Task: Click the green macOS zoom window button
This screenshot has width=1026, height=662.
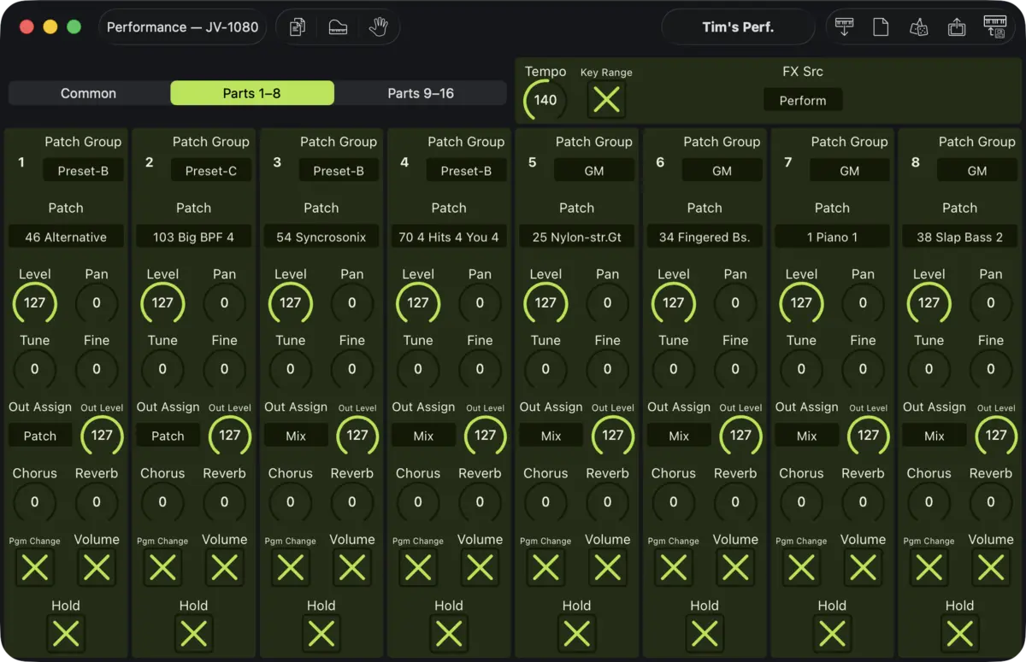Action: [74, 27]
